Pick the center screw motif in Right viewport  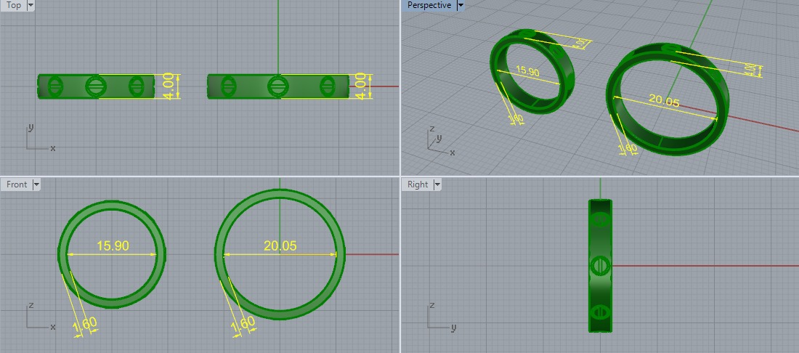coord(600,266)
